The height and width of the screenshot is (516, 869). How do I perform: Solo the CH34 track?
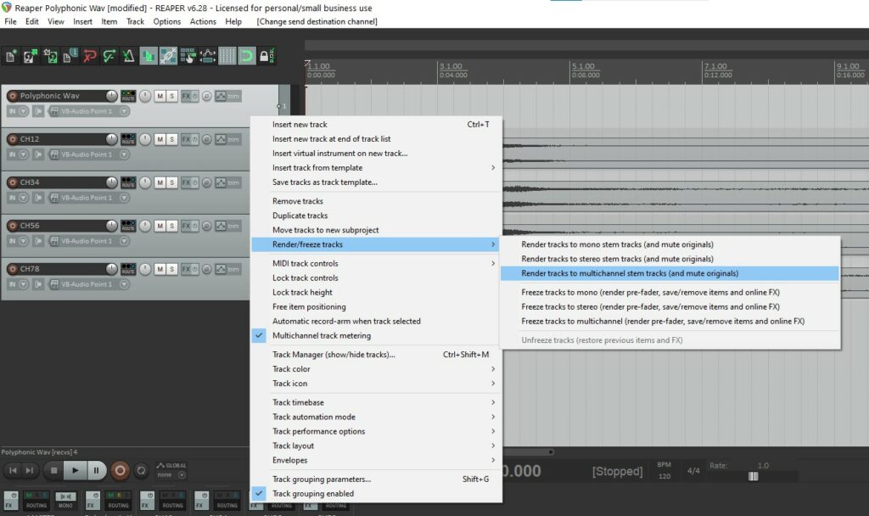(x=171, y=182)
